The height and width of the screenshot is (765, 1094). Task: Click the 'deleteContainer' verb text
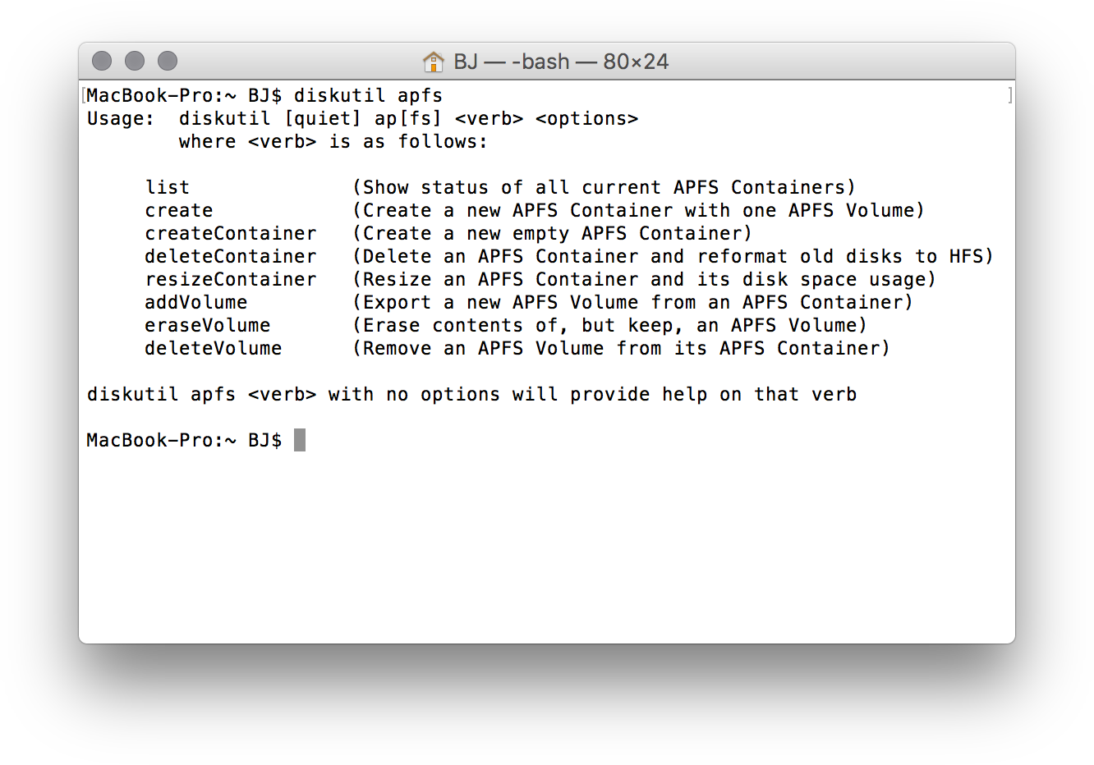(231, 256)
